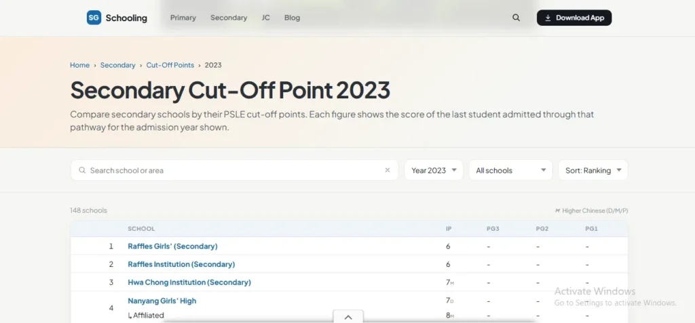Open the Primary navigation menu item
The image size is (695, 323).
[183, 18]
